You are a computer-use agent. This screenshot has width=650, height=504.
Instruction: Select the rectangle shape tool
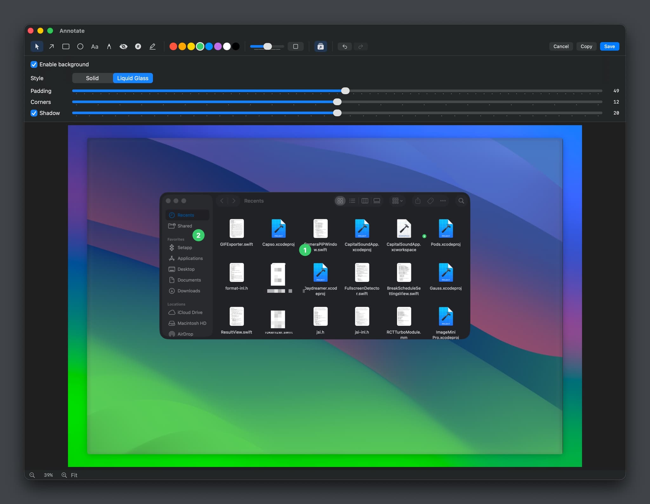(66, 47)
